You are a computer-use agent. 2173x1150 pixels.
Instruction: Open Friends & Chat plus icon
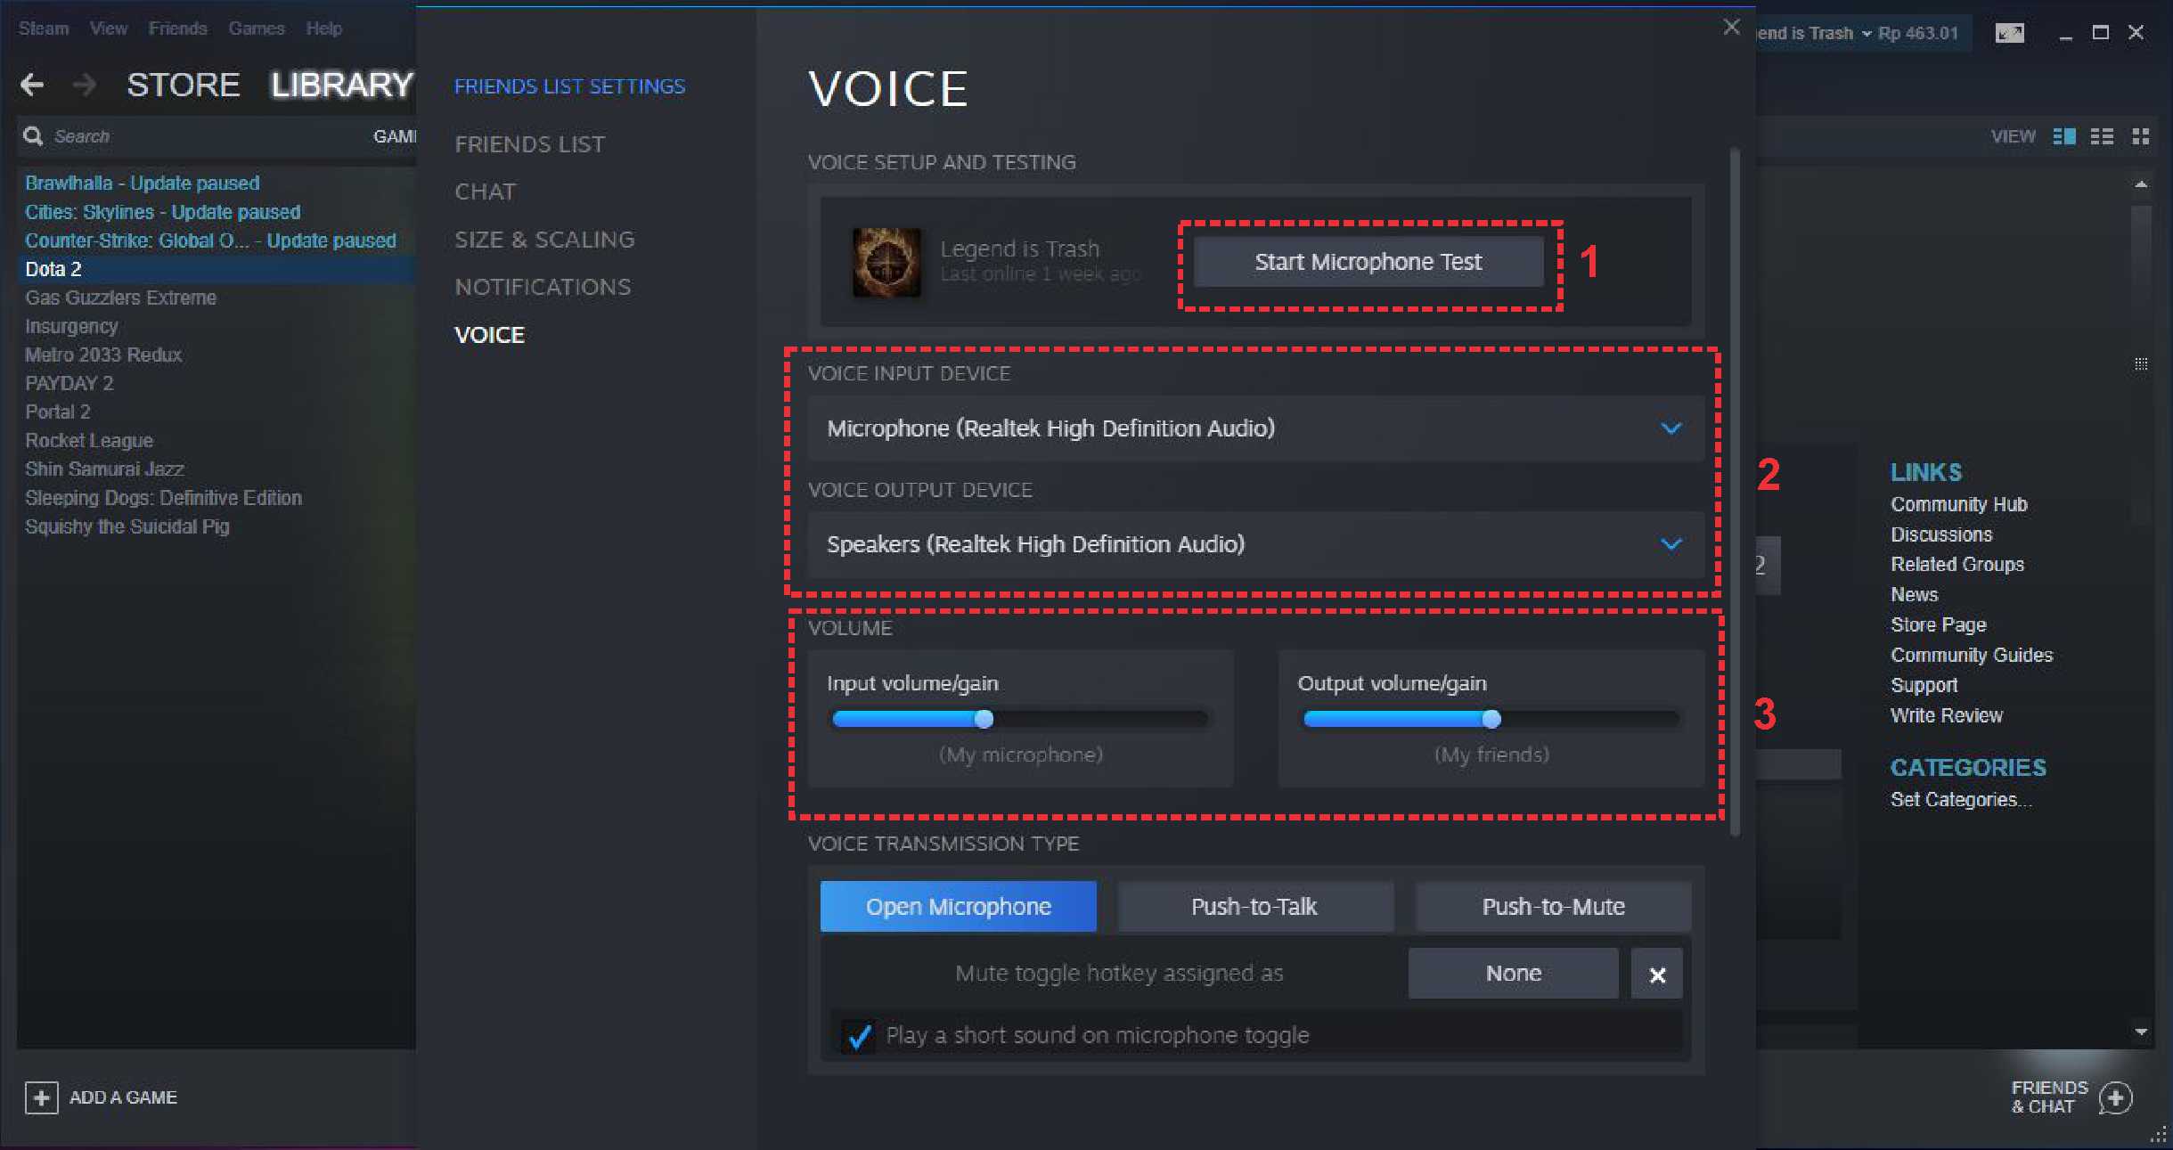tap(2116, 1097)
